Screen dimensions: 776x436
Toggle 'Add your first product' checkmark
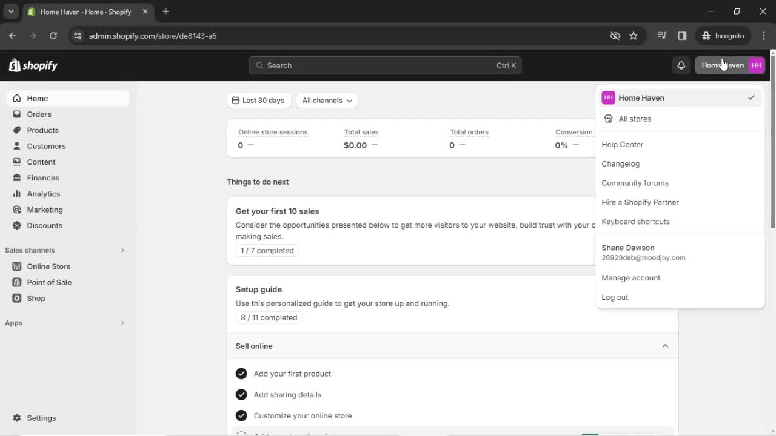point(241,374)
